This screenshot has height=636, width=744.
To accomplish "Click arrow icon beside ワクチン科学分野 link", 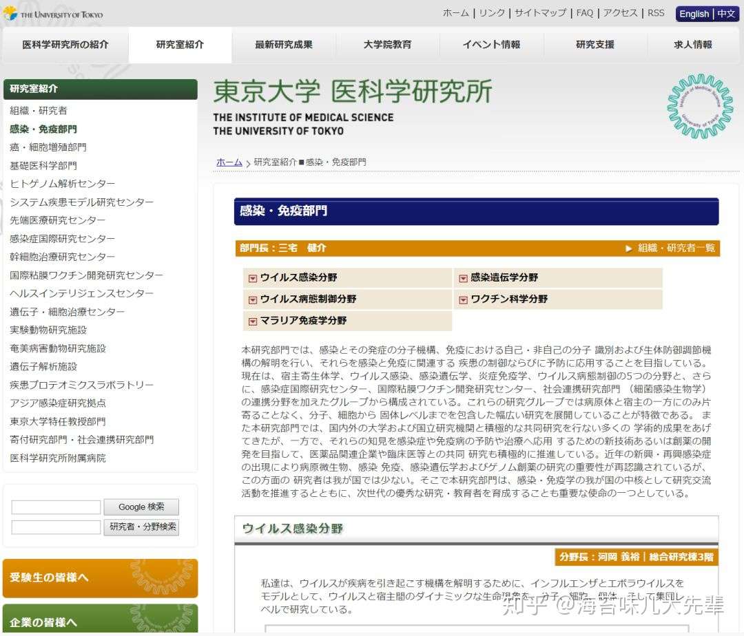I will (463, 300).
